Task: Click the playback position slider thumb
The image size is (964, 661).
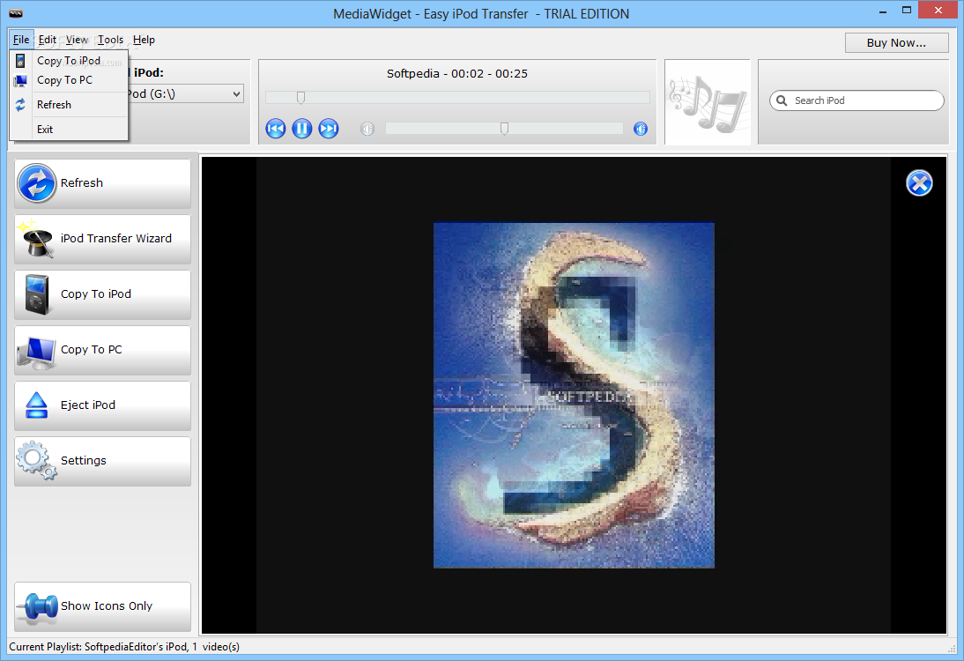Action: point(300,97)
